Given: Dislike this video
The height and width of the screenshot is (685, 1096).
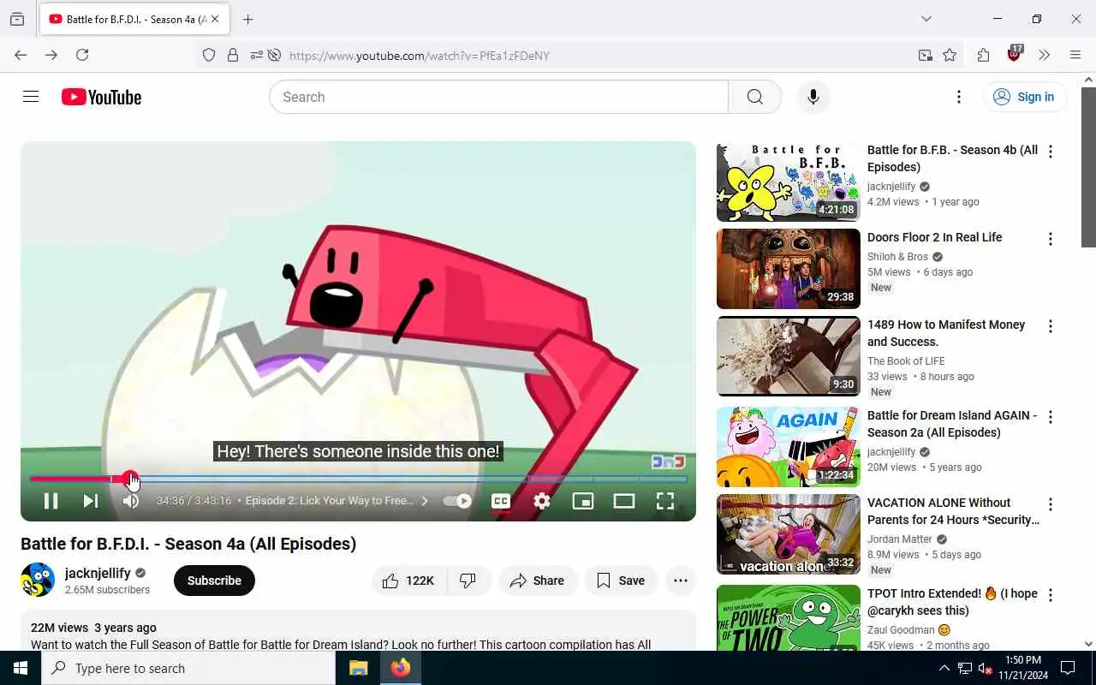Looking at the screenshot, I should point(468,581).
